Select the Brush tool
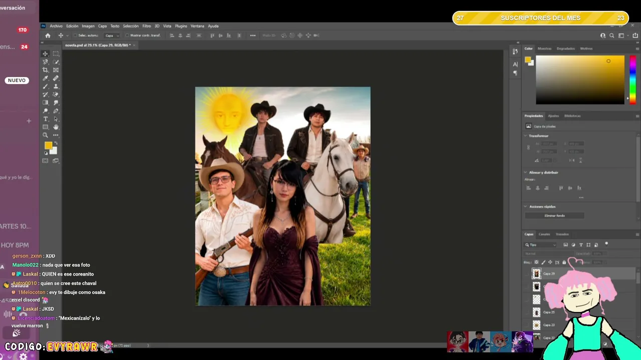 pyautogui.click(x=45, y=86)
